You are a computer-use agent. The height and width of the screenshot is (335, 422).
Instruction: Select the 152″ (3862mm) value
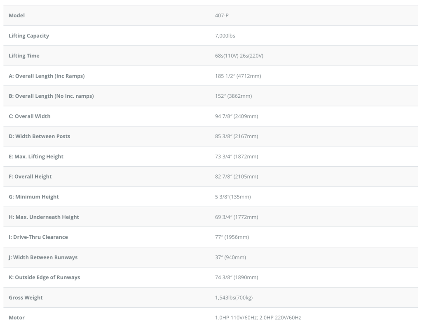coord(230,96)
